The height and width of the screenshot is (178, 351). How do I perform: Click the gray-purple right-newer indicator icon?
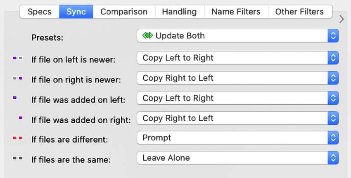[18, 78]
